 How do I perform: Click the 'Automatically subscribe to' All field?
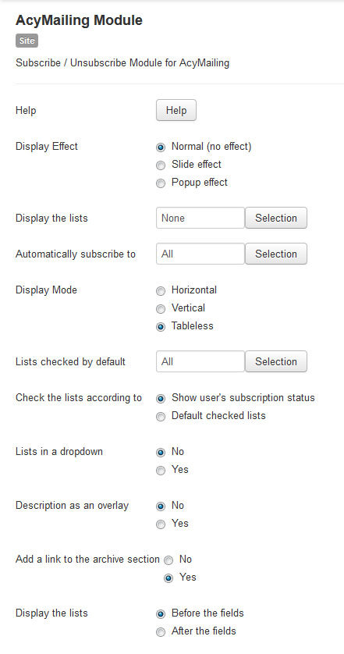click(x=200, y=254)
